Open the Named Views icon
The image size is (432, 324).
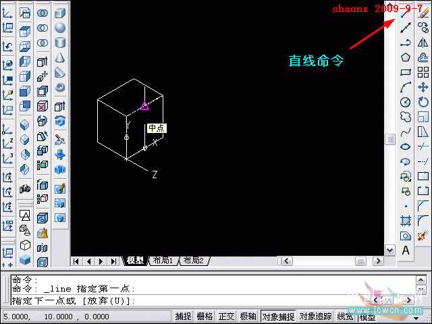pos(25,13)
